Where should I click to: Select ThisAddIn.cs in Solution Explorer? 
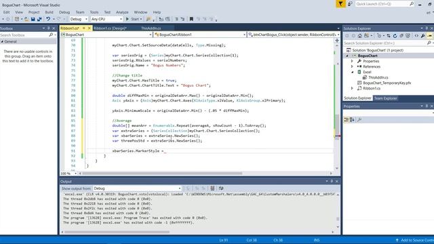[378, 77]
